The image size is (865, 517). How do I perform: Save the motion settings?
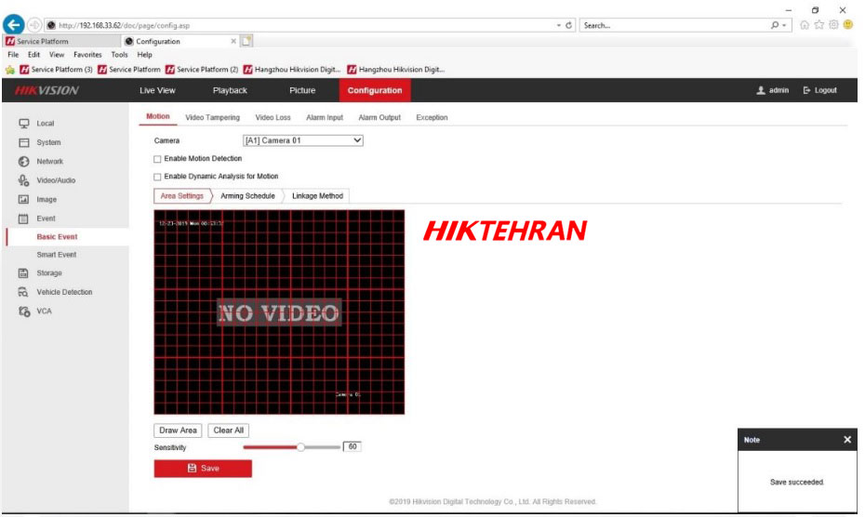click(x=203, y=469)
